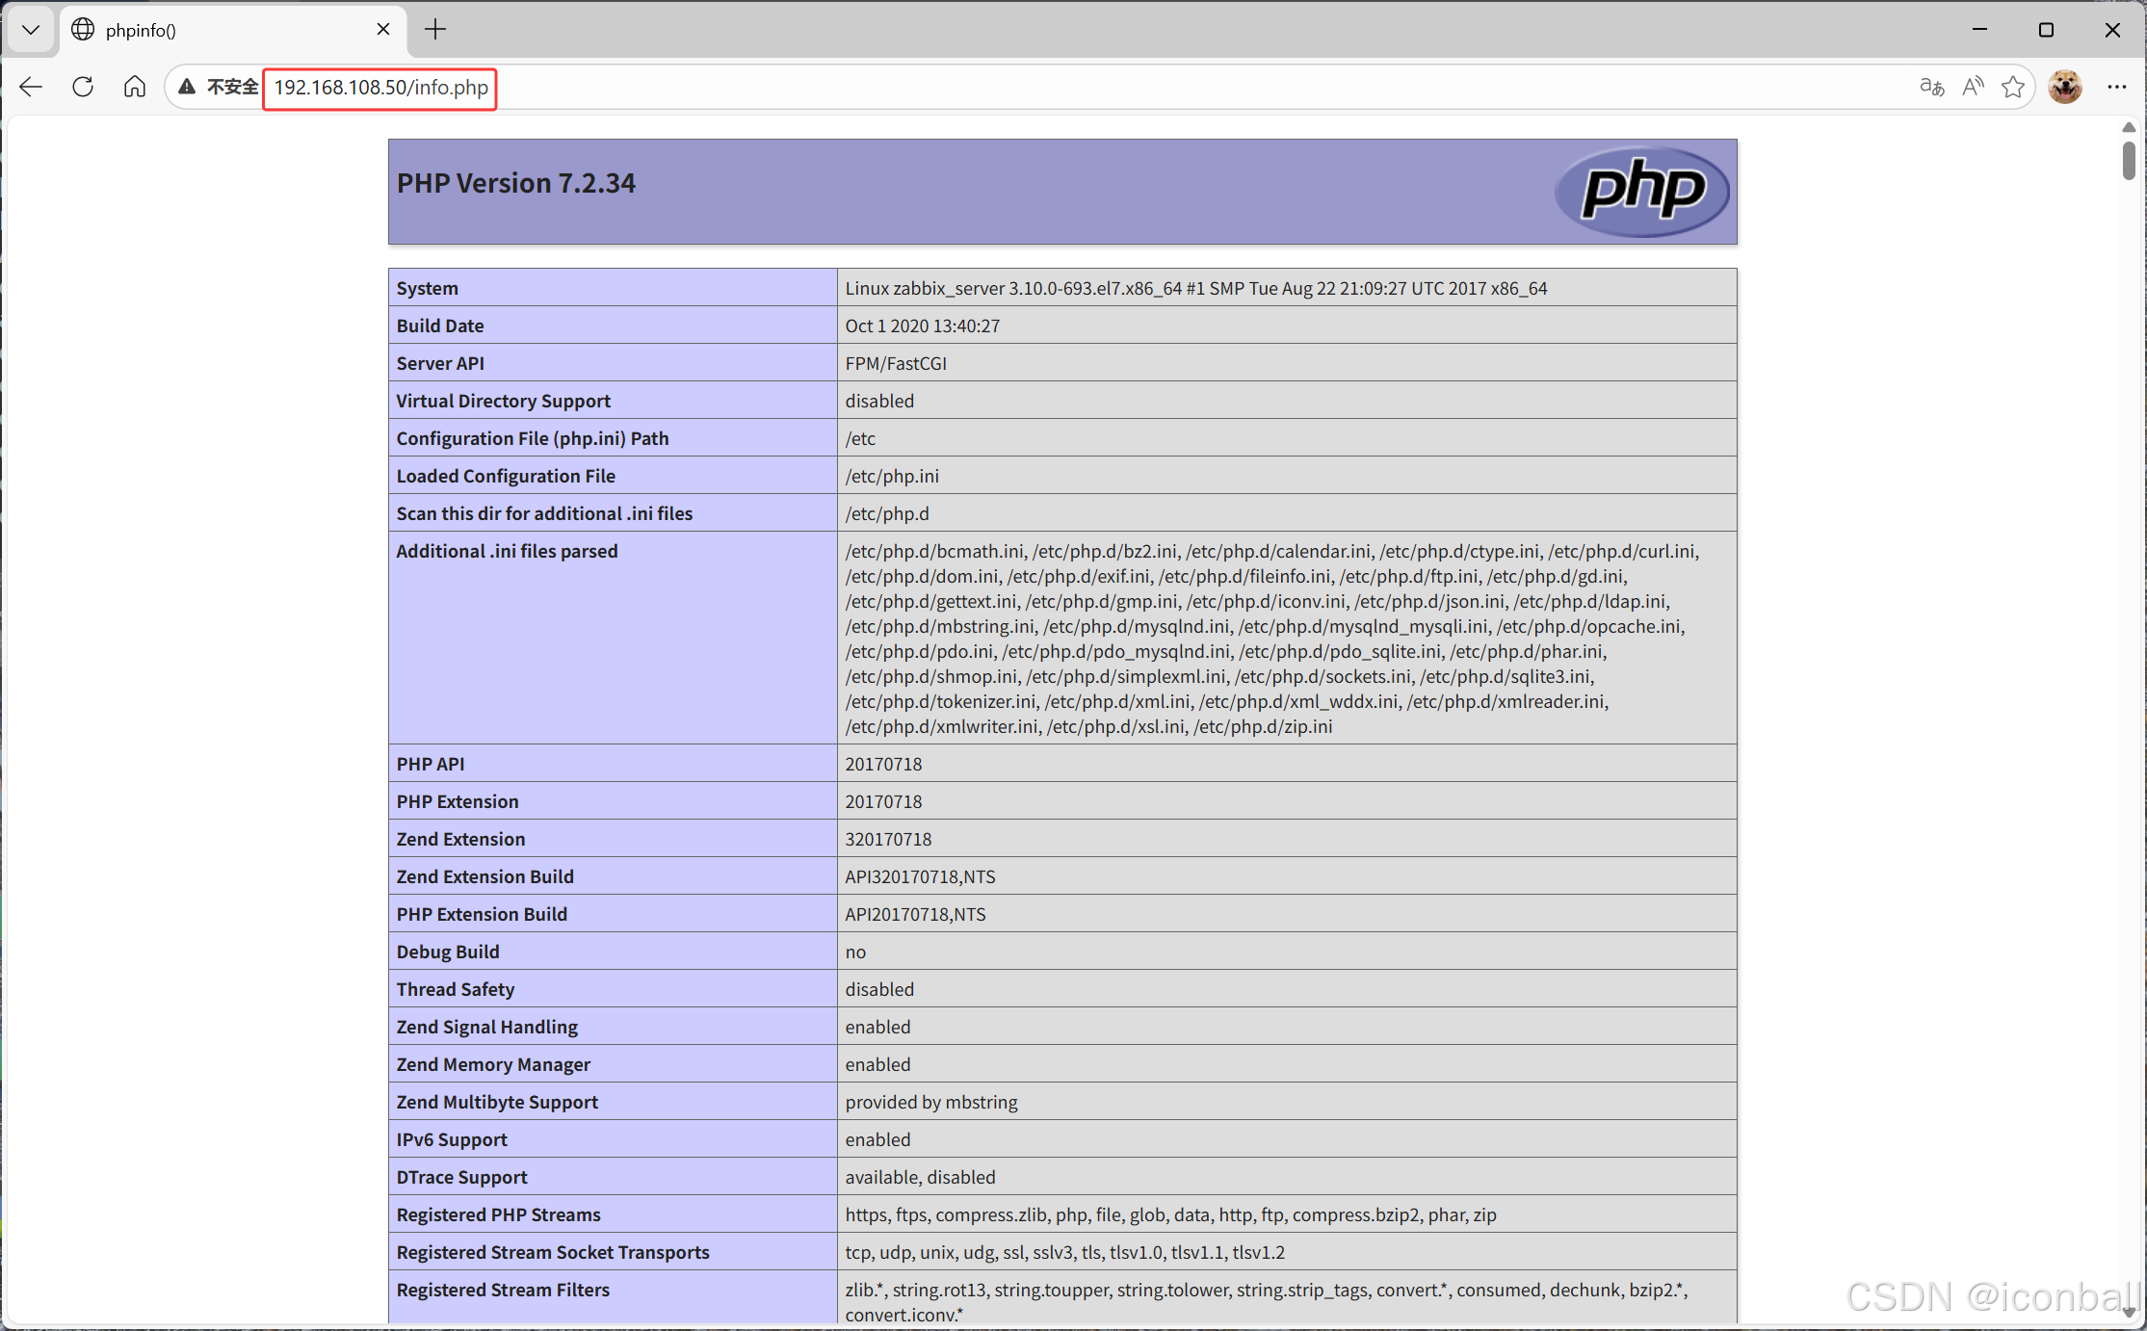
Task: Open browser settings and more menu
Action: [2116, 87]
